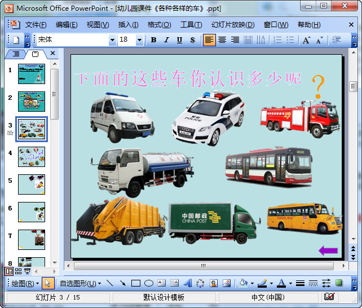Open 自选图形(U) AutoShapes menu
Image resolution: width=362 pixels, height=308 pixels.
coord(80,283)
